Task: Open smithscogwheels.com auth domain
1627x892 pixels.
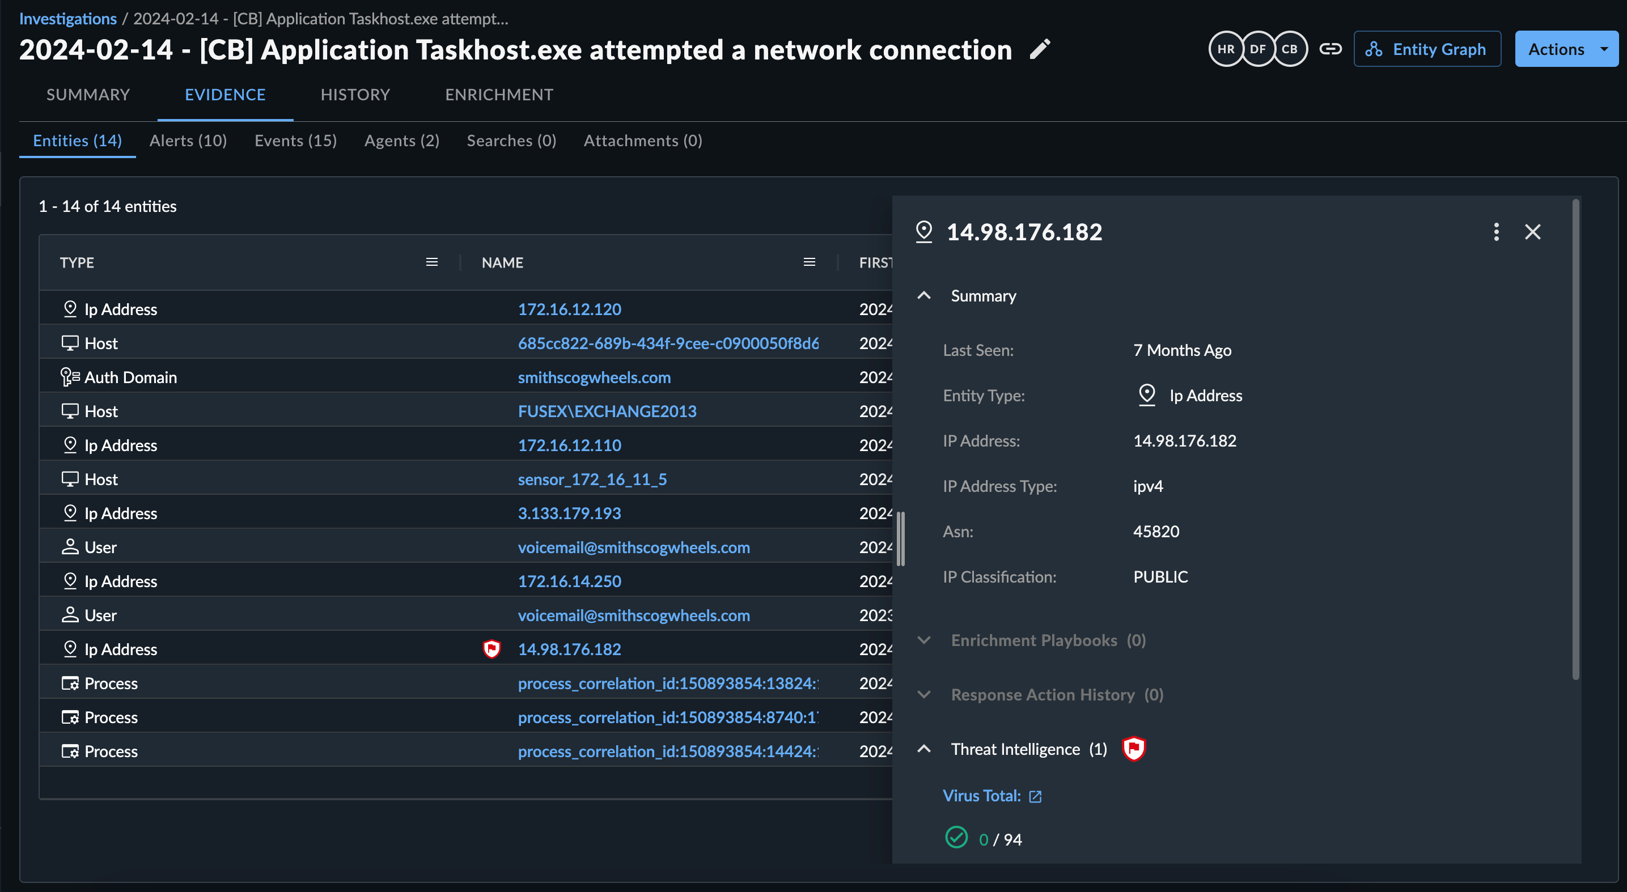Action: 594,377
